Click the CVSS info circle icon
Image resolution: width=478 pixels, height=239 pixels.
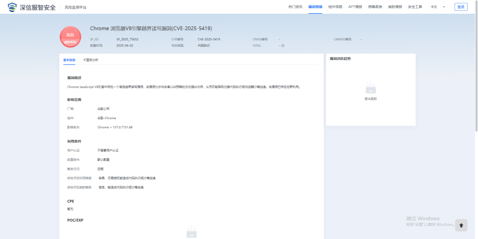(x=283, y=46)
